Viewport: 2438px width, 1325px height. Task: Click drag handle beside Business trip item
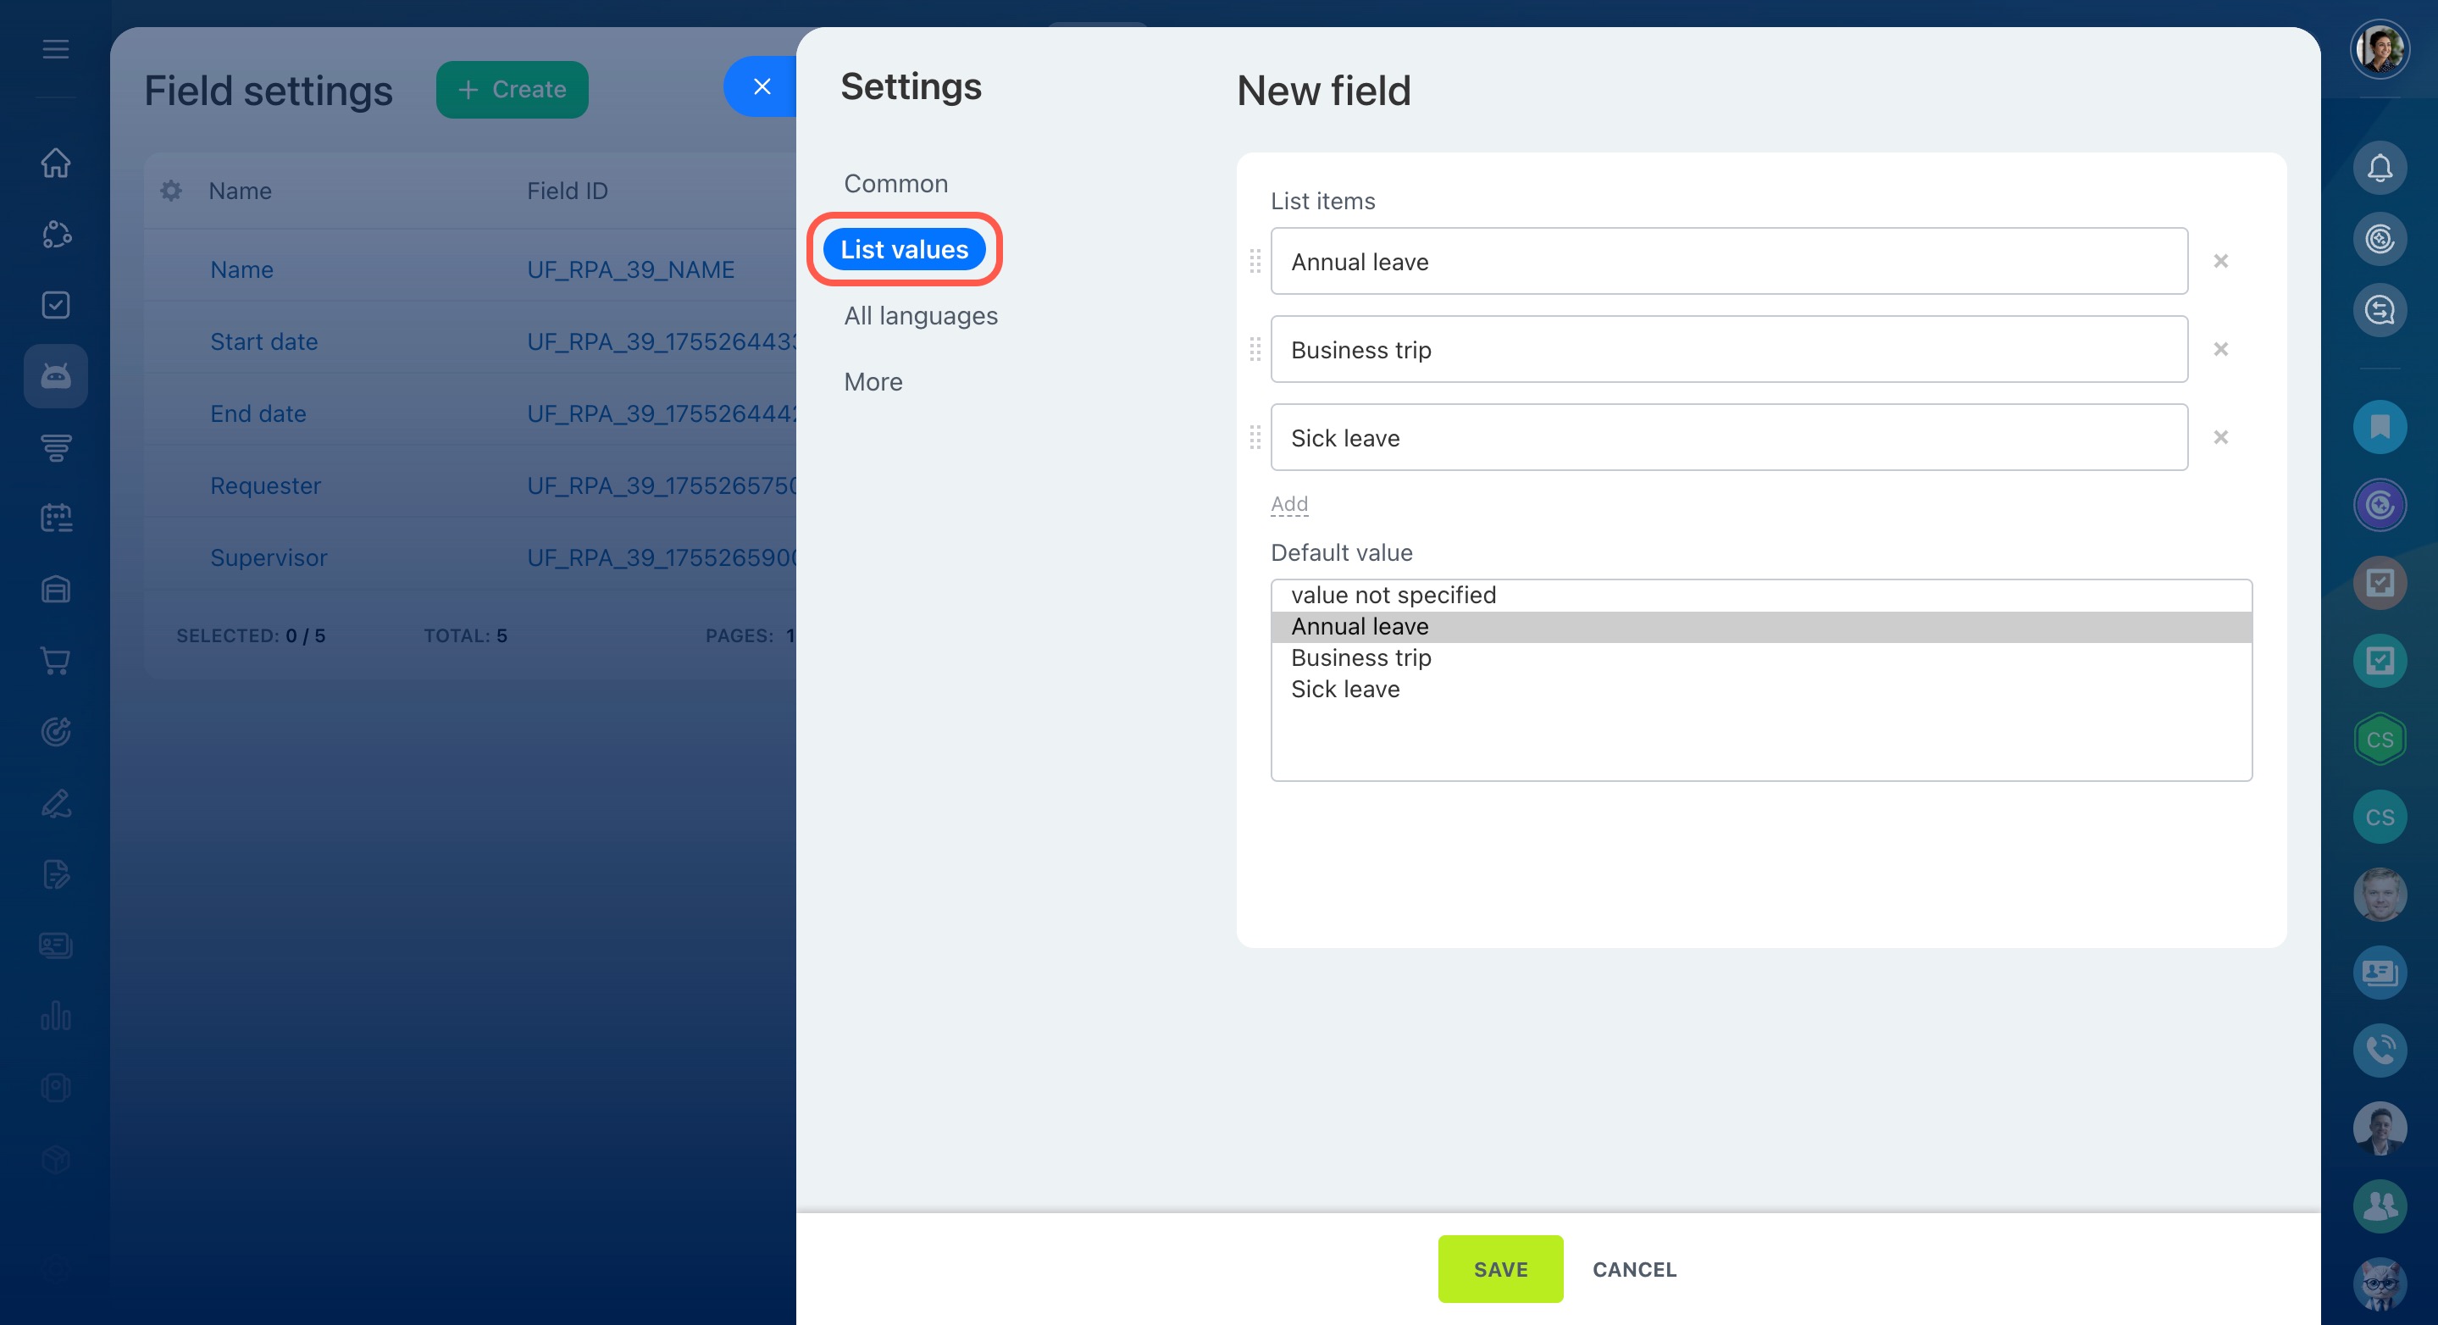(x=1255, y=349)
